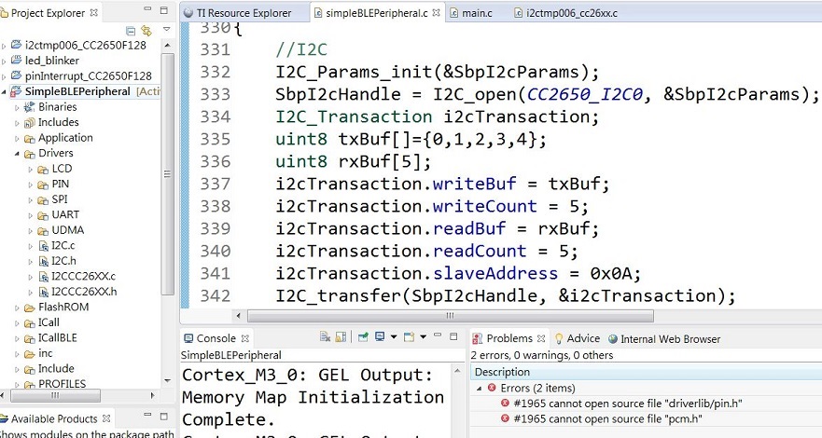Image resolution: width=822 pixels, height=438 pixels.
Task: Collapse the Drivers folder
Action: coord(18,154)
